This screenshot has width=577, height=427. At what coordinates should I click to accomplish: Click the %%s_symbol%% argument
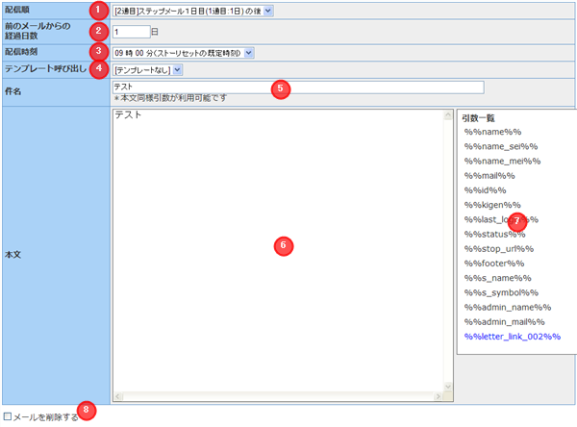click(501, 292)
